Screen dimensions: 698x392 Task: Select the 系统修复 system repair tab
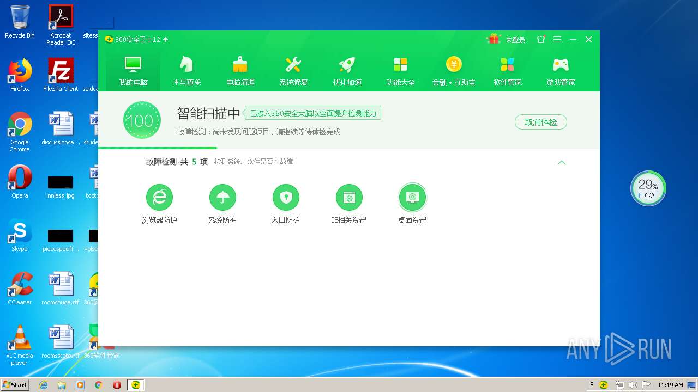click(293, 71)
